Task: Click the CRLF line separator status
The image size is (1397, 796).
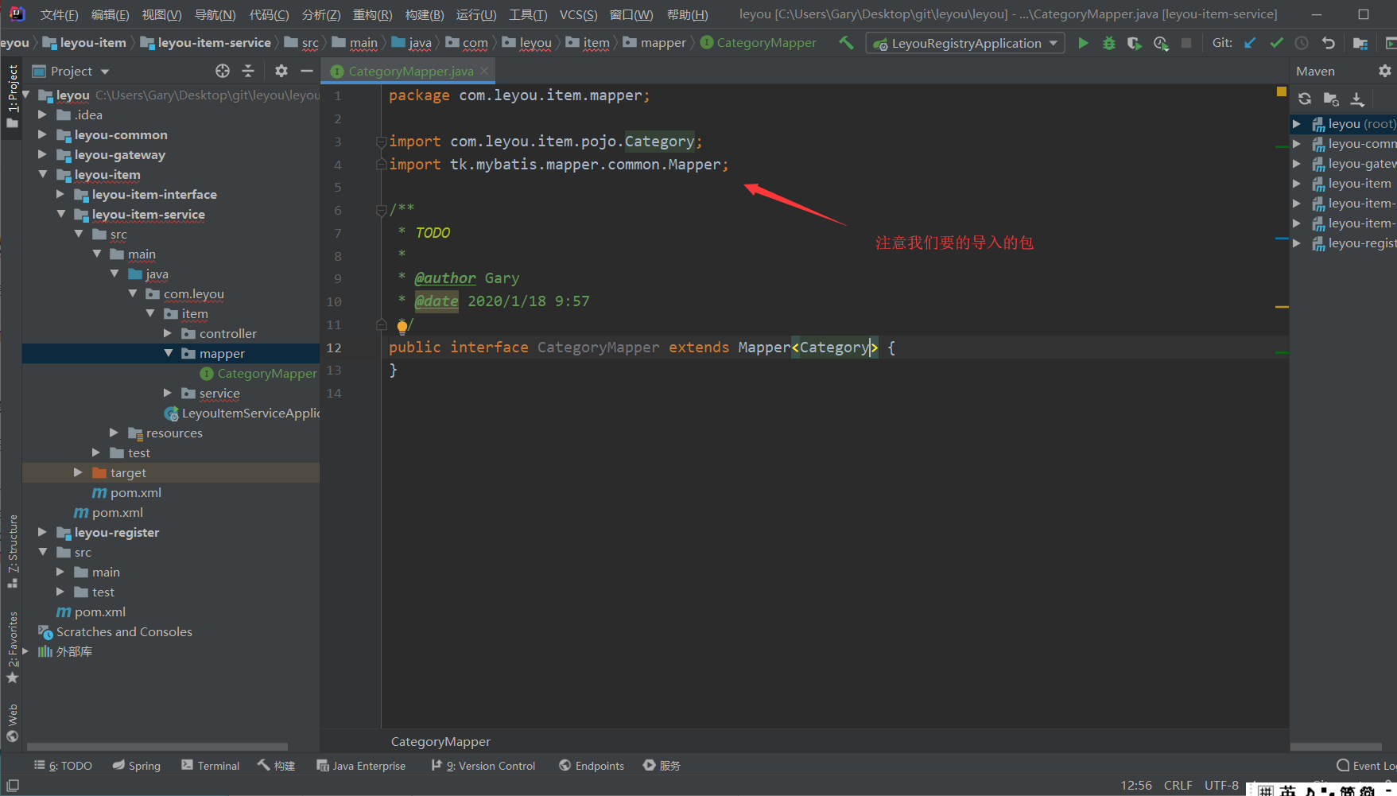Action: (x=1178, y=785)
